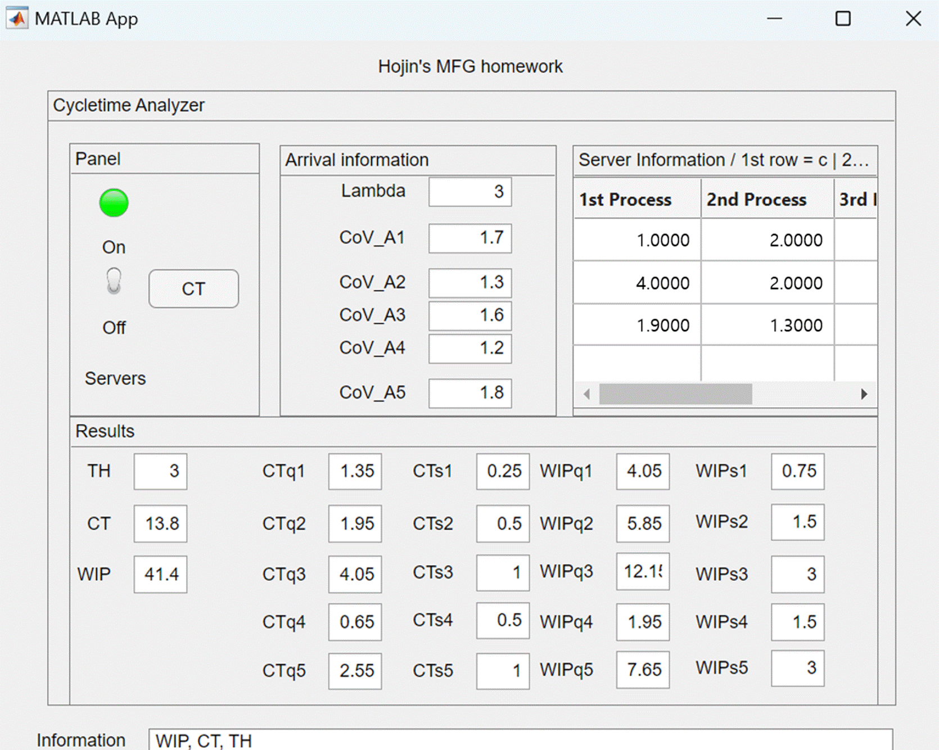
Task: Select cell 1.0000 in 1st Process column
Action: tap(637, 240)
